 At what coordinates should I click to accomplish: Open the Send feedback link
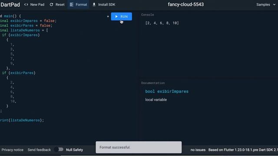point(39,150)
